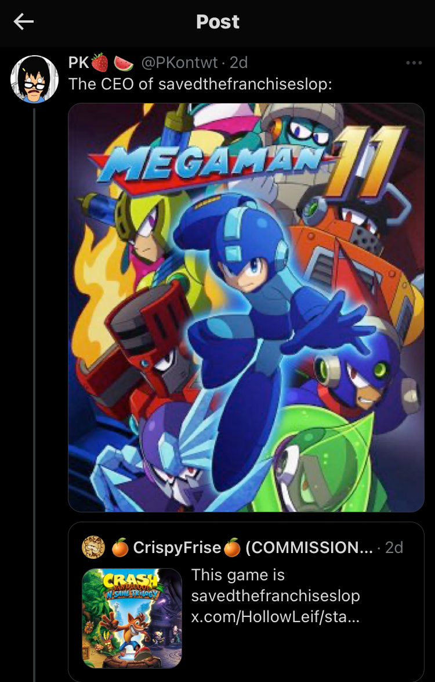Tap the PK display name

(x=78, y=63)
